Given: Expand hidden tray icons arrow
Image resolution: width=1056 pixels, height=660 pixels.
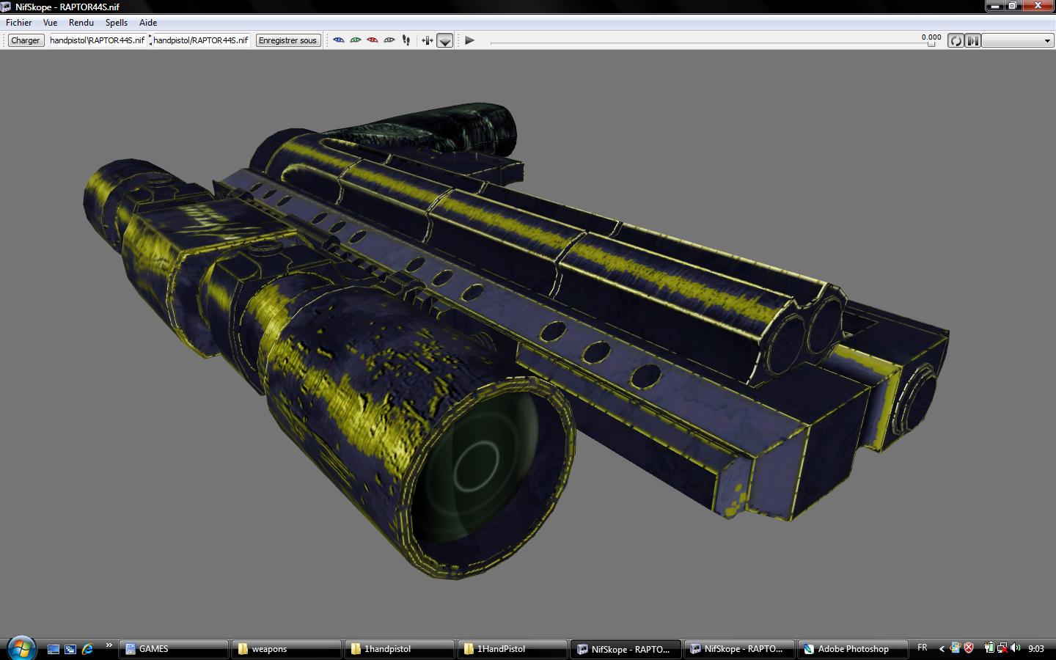Looking at the screenshot, I should pyautogui.click(x=942, y=648).
